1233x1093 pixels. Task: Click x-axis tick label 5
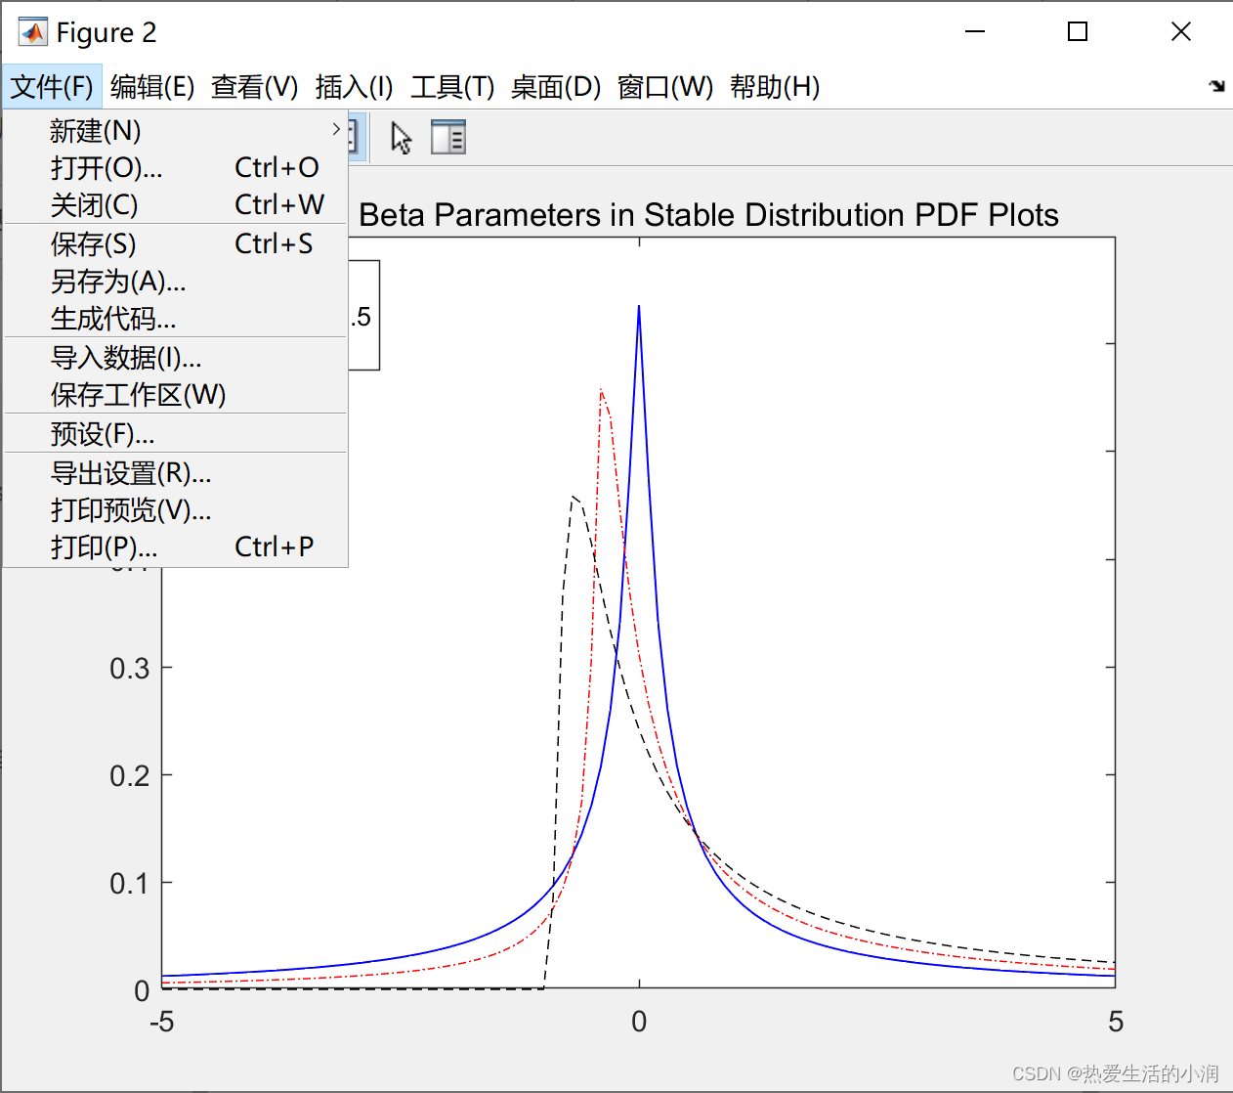(x=1116, y=1022)
